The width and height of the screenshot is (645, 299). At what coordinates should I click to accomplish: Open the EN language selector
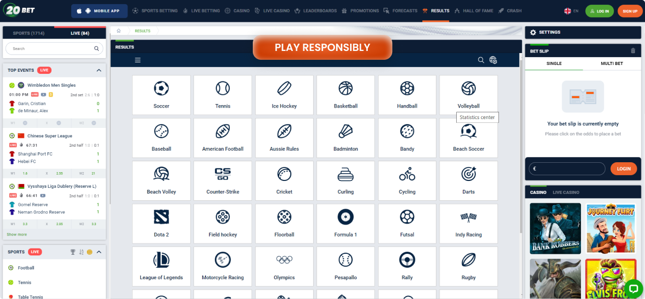click(x=571, y=11)
